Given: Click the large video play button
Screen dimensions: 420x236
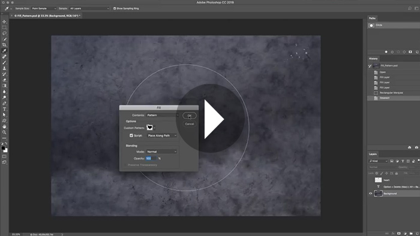Looking at the screenshot, I should pos(210,119).
